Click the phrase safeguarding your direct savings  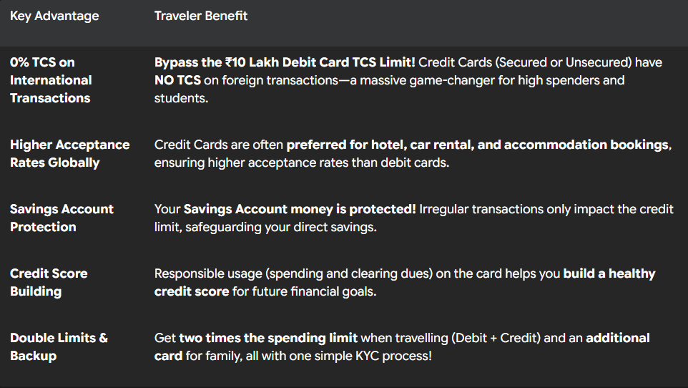(281, 227)
